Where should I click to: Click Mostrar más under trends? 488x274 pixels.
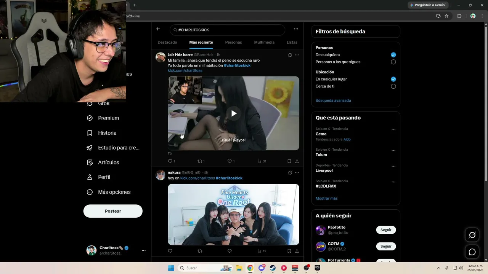pyautogui.click(x=327, y=198)
